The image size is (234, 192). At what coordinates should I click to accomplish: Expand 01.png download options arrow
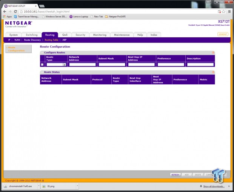tap(77, 186)
